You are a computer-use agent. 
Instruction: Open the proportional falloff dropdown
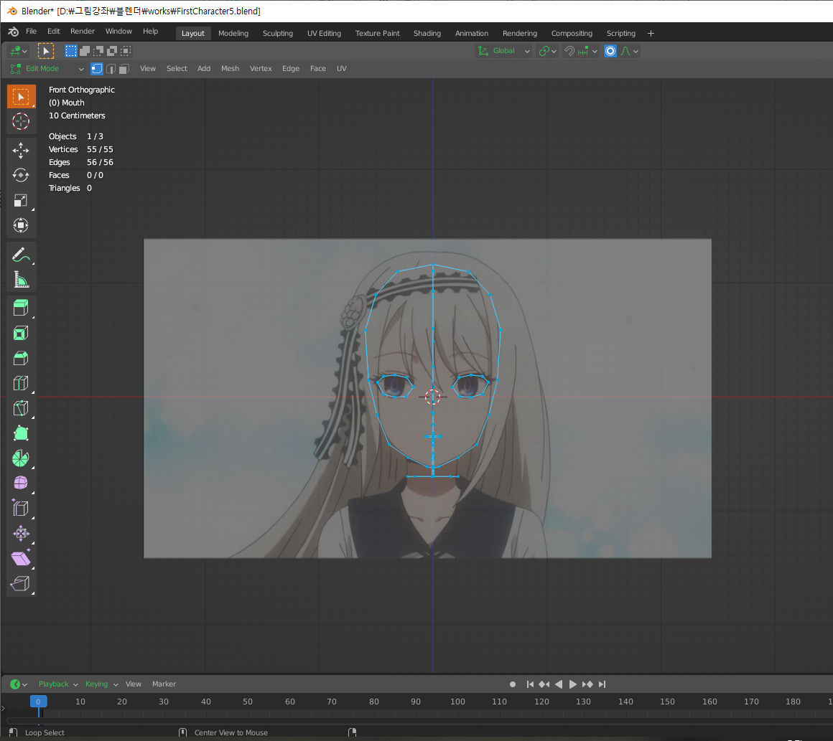coord(630,51)
